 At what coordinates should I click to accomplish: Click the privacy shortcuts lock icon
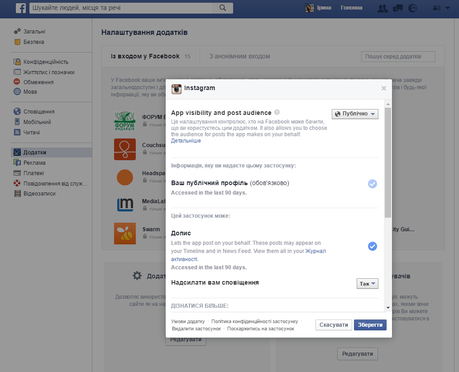(436, 8)
